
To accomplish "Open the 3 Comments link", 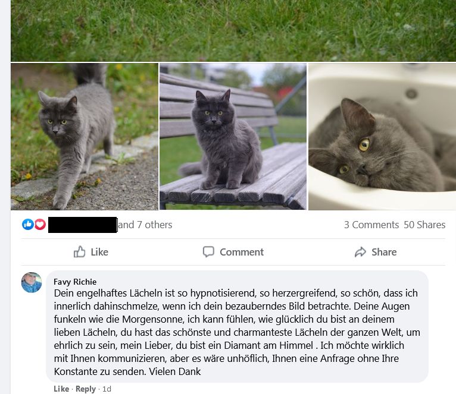I will pos(371,225).
